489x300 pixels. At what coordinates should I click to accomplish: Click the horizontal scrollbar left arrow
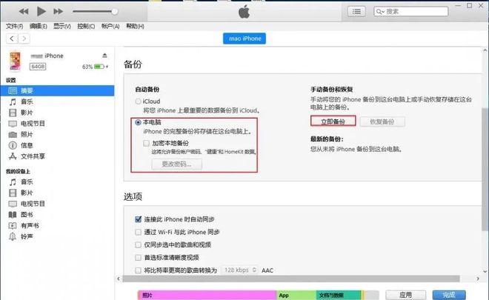pyautogui.click(x=119, y=279)
